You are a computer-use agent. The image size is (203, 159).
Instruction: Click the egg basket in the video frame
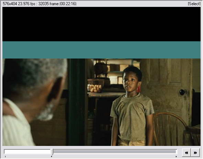click(x=96, y=86)
